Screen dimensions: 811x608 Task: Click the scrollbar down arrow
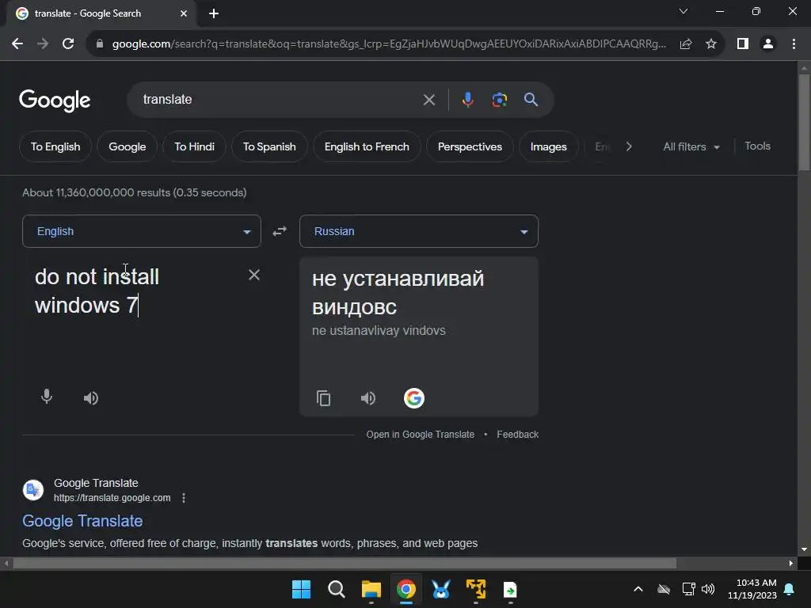[804, 549]
